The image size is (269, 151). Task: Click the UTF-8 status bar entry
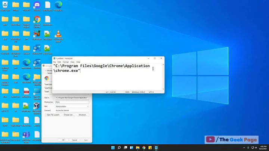pos(151,92)
